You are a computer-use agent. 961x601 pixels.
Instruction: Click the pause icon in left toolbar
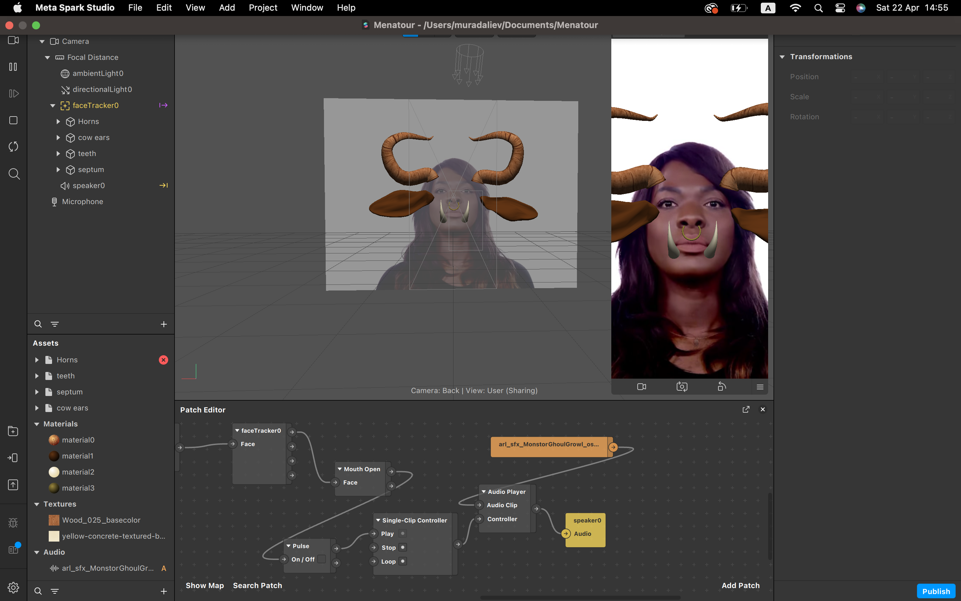[x=13, y=67]
